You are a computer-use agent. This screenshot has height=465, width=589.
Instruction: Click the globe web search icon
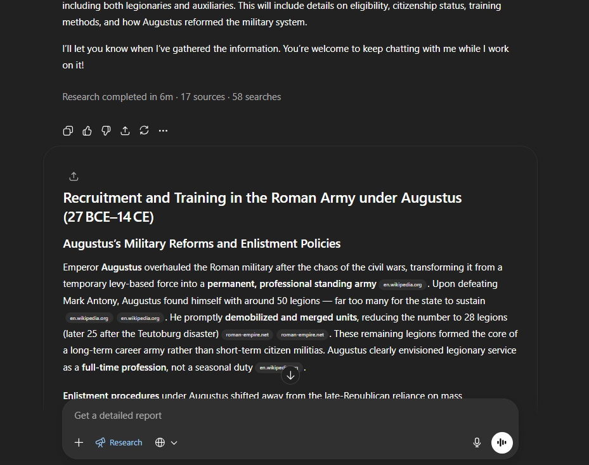click(x=160, y=442)
